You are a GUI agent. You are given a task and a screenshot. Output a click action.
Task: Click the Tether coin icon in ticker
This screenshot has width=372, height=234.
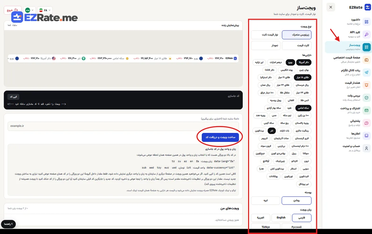[x=83, y=58]
